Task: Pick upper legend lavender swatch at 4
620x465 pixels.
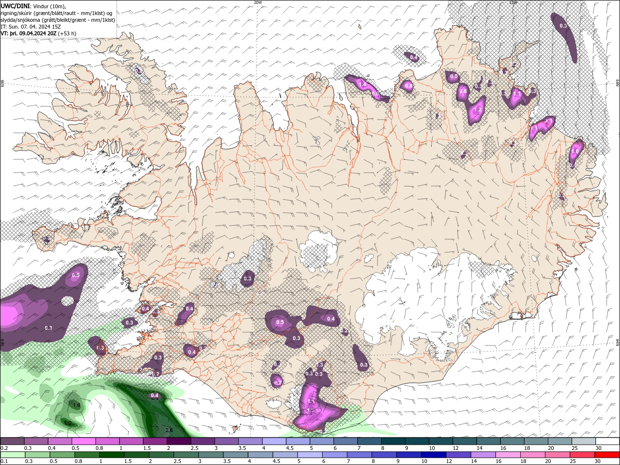Action: pyautogui.click(x=274, y=441)
